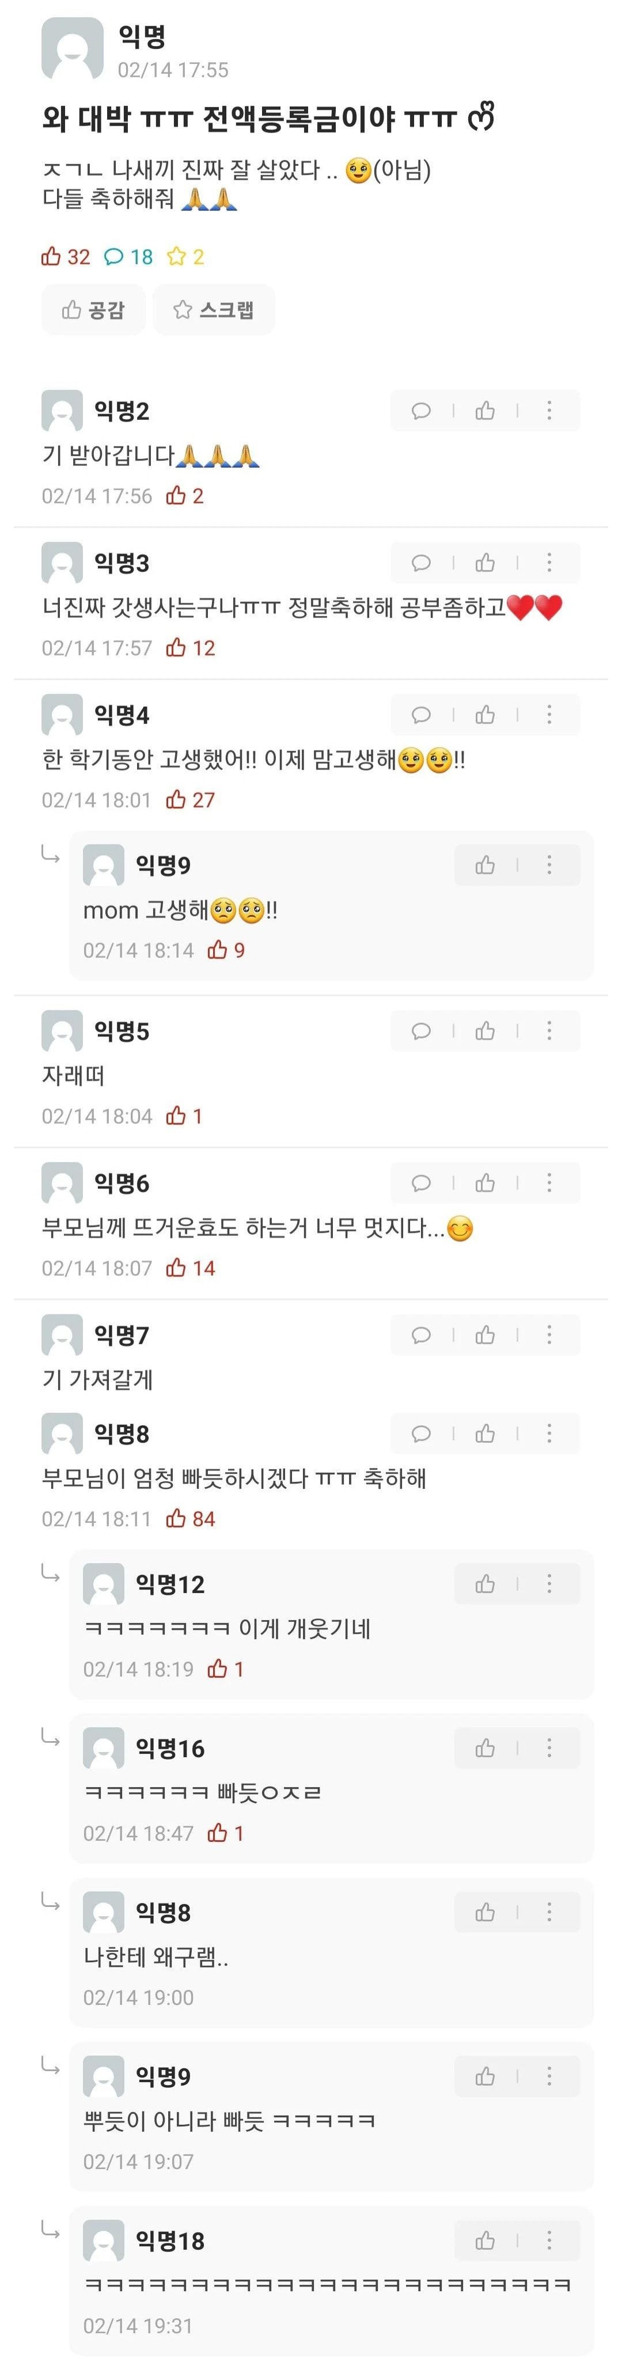Like 익명8's comment about proud parents
The width and height of the screenshot is (622, 2362).
tap(486, 1434)
